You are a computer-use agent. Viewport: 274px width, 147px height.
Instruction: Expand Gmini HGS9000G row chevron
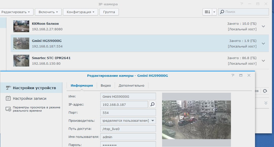coord(263,43)
